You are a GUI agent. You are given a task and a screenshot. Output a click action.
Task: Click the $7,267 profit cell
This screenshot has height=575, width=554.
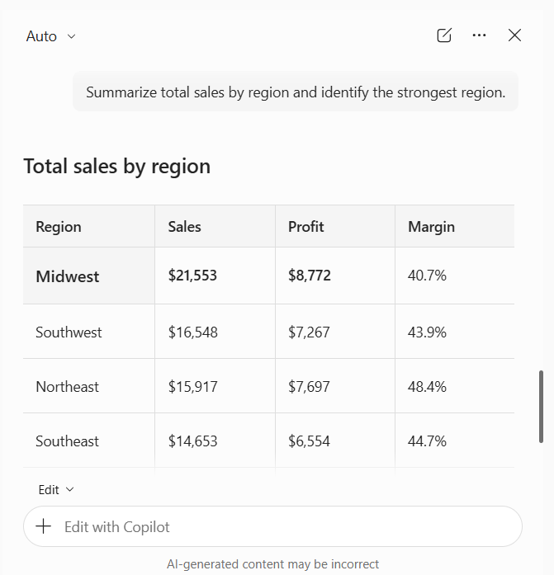[335, 332]
